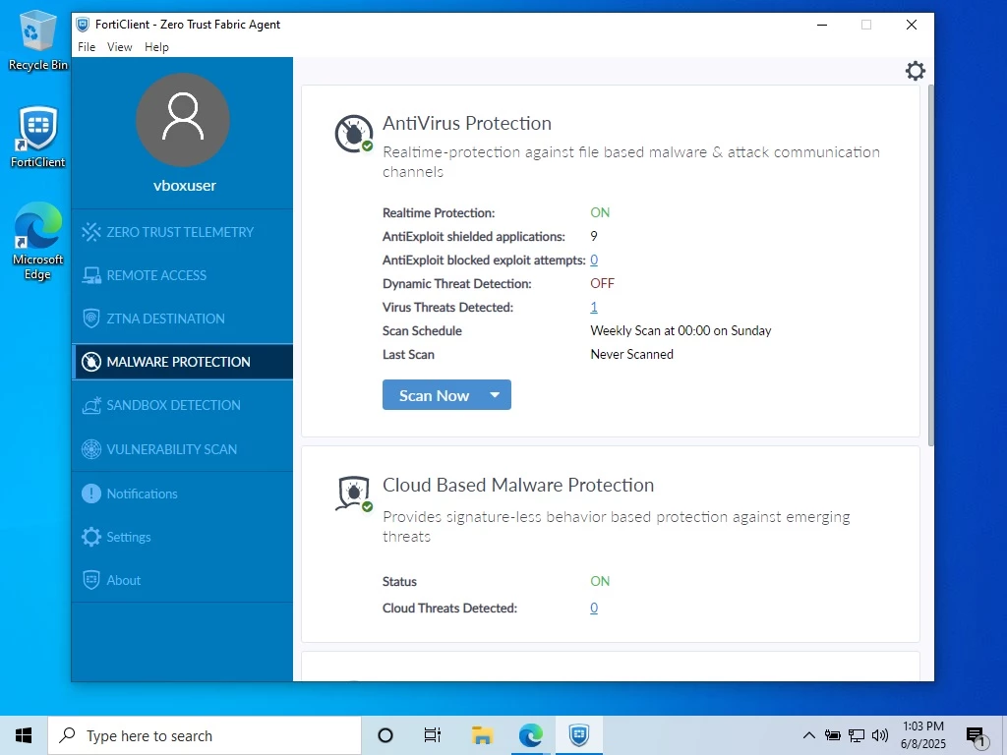Go to Zero Trust Telemetry tab

[x=182, y=232]
